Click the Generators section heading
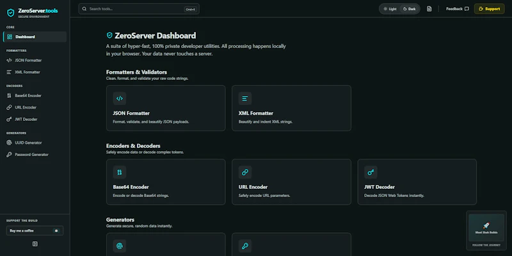The width and height of the screenshot is (512, 256). [120, 220]
